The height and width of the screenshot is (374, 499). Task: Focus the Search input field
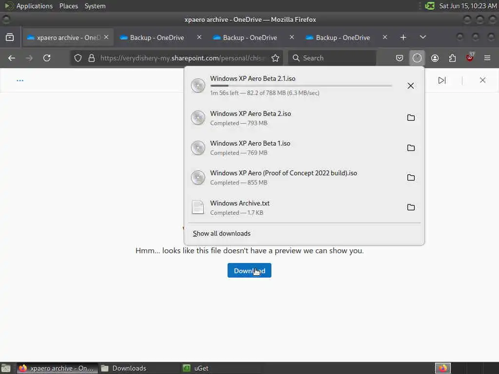pyautogui.click(x=332, y=58)
